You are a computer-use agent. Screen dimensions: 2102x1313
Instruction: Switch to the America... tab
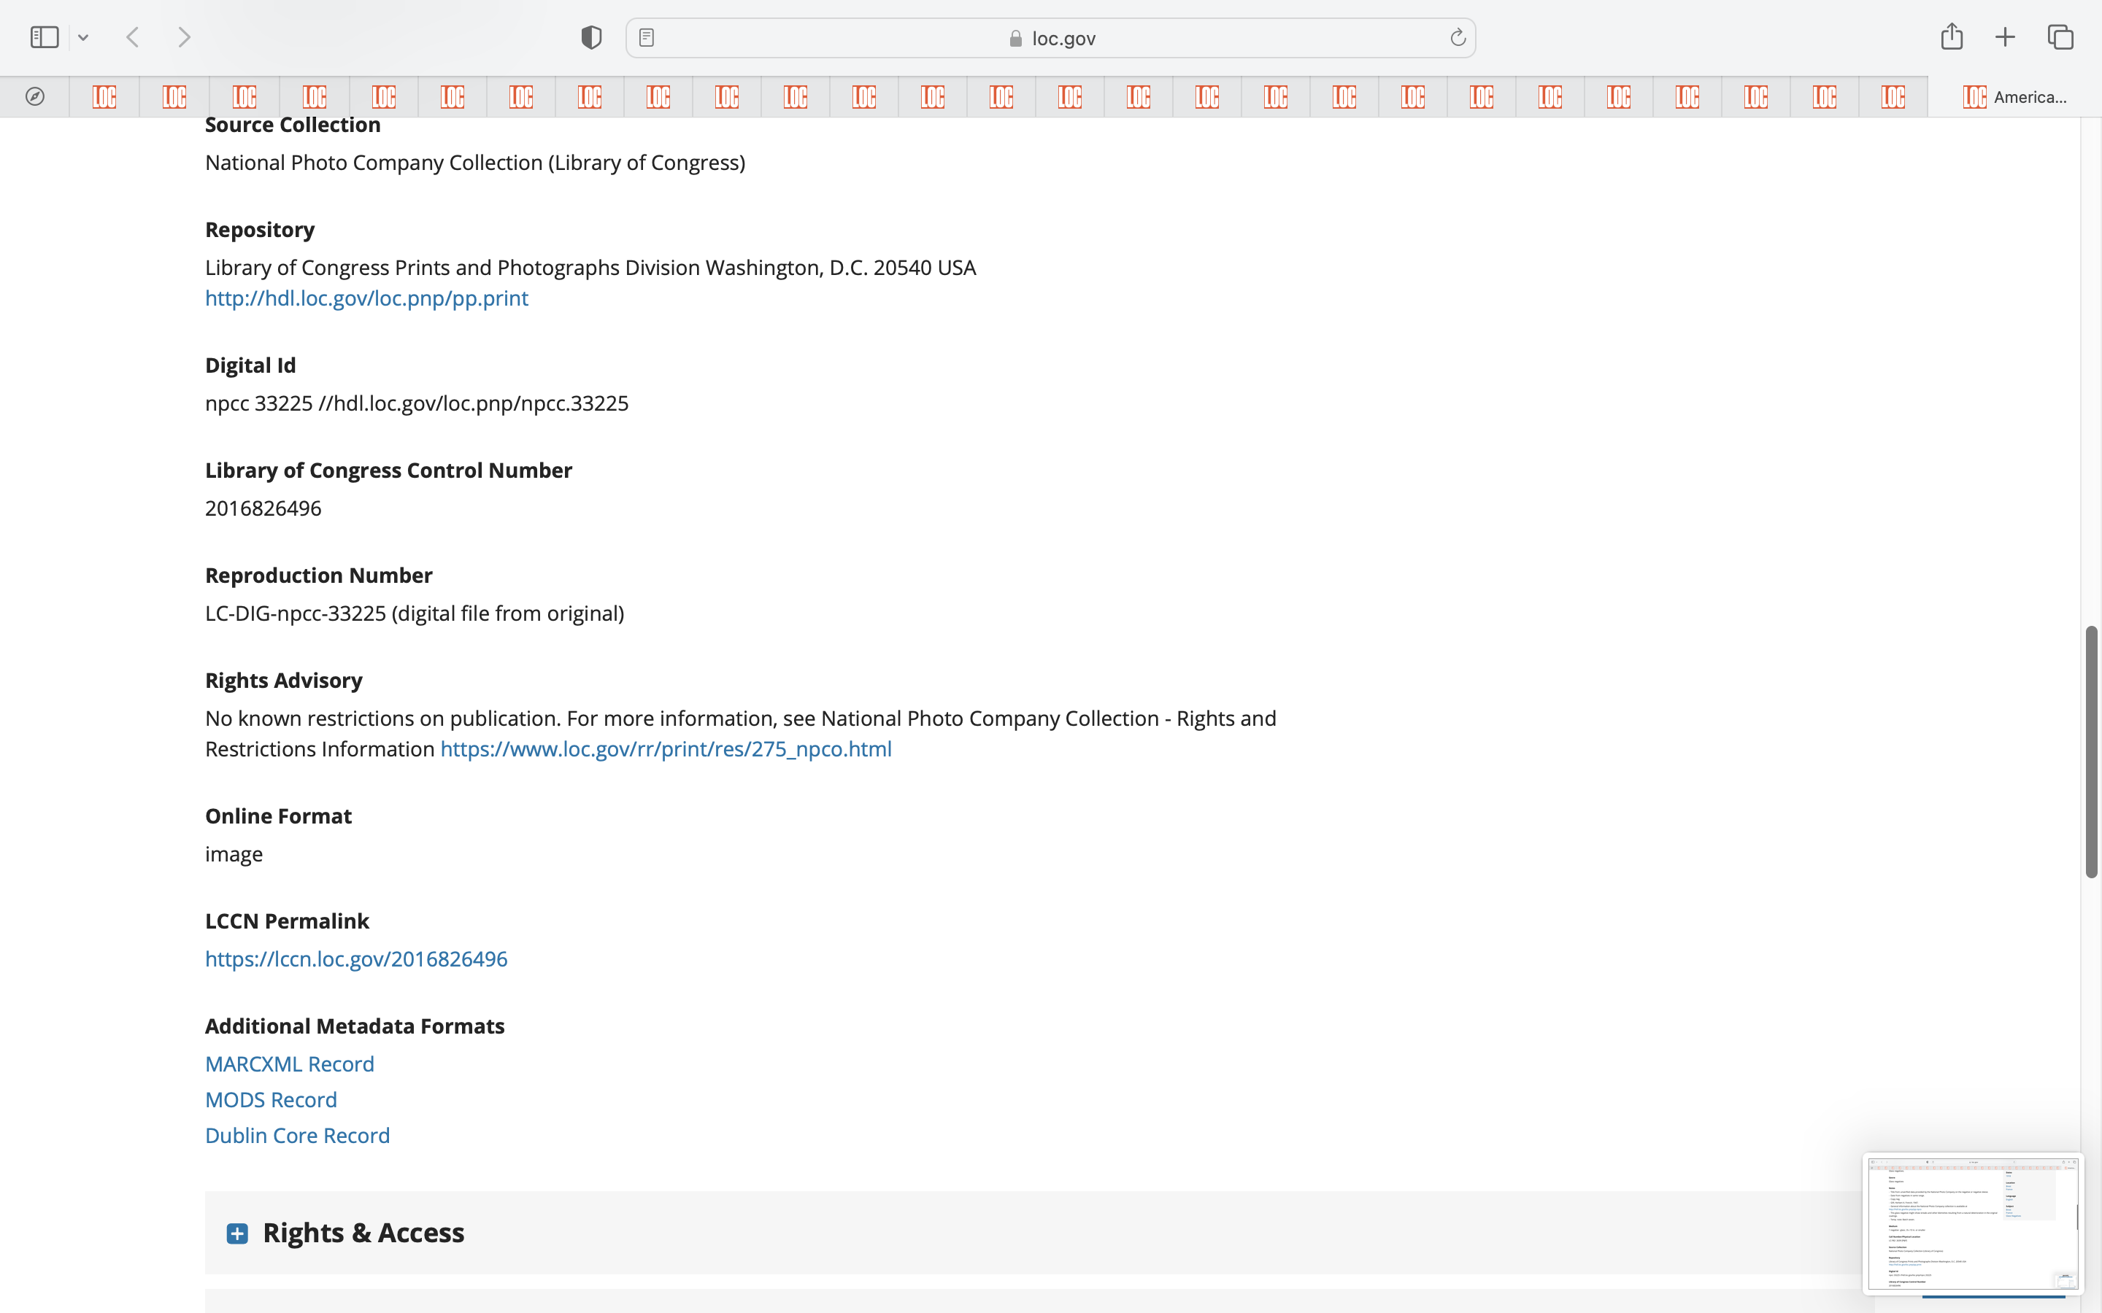point(2015,96)
